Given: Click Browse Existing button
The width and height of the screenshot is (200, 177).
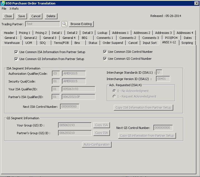Looking at the screenshot, I should [81, 24].
